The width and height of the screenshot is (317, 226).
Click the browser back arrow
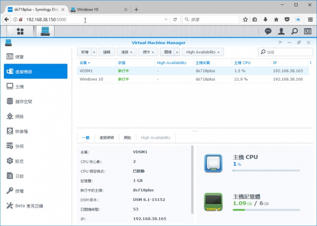7,20
